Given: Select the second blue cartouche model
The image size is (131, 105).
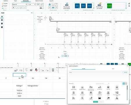Looking at the screenshot, I should pos(83,6).
